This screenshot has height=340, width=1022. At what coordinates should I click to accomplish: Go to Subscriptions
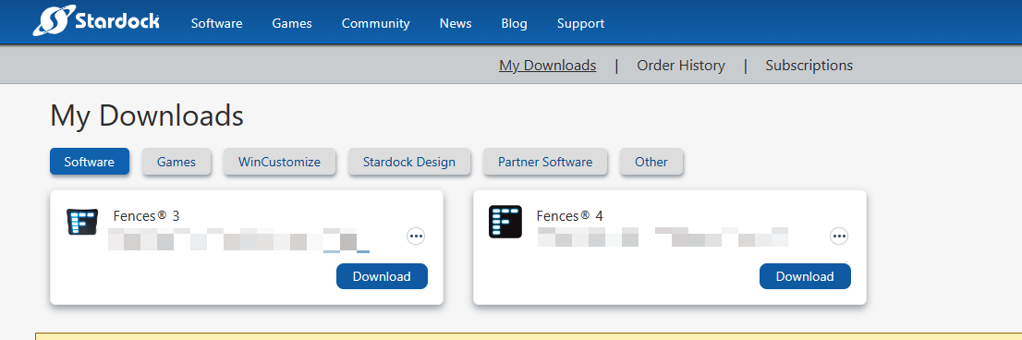coord(809,65)
